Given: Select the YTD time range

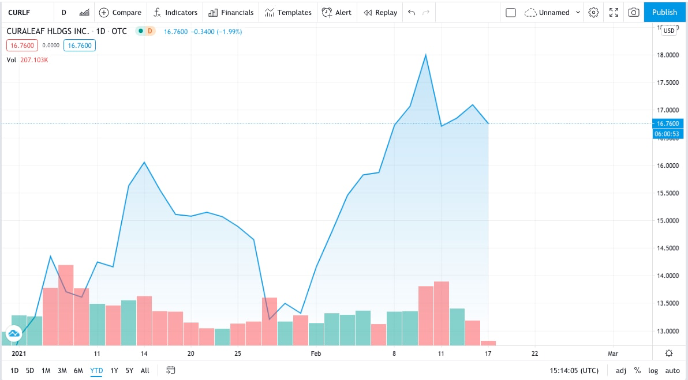Looking at the screenshot, I should tap(96, 371).
